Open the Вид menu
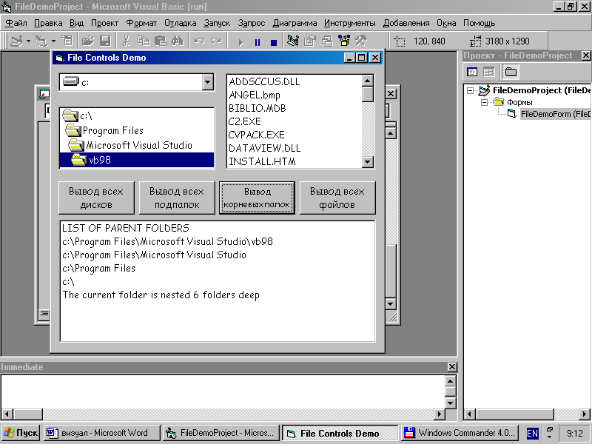The image size is (592, 444). coord(77,23)
